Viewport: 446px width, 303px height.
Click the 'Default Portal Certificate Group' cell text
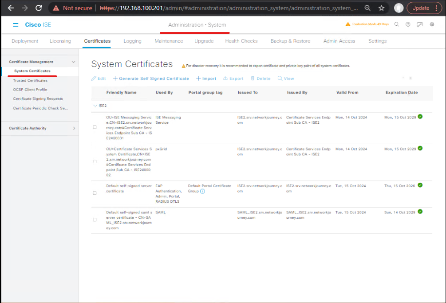(x=209, y=189)
